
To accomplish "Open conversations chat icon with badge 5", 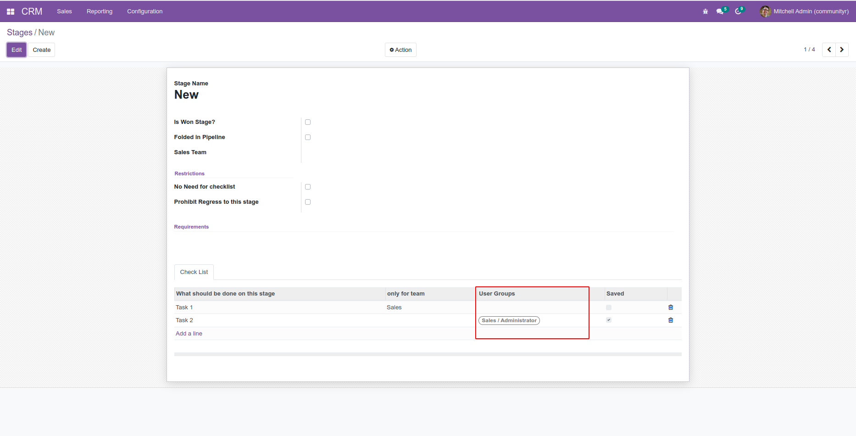I will (722, 11).
